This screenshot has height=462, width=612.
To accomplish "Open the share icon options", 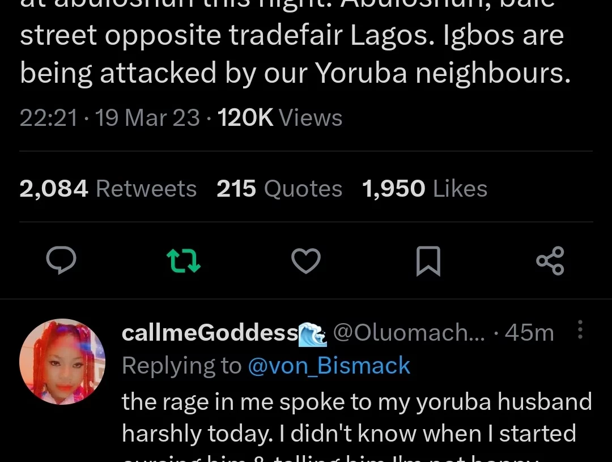I will pyautogui.click(x=550, y=261).
